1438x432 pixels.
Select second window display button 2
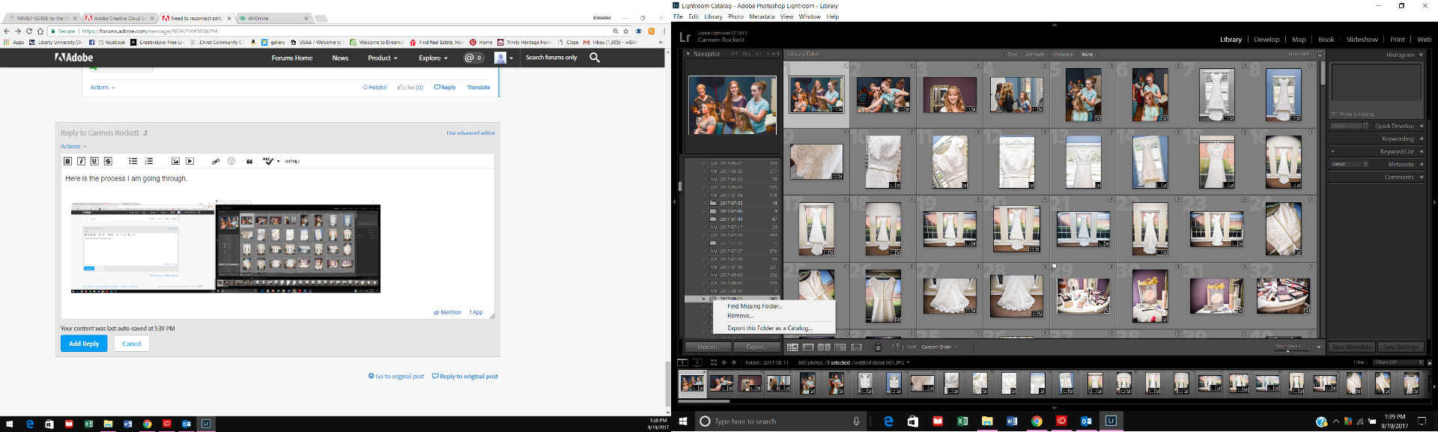coord(697,362)
